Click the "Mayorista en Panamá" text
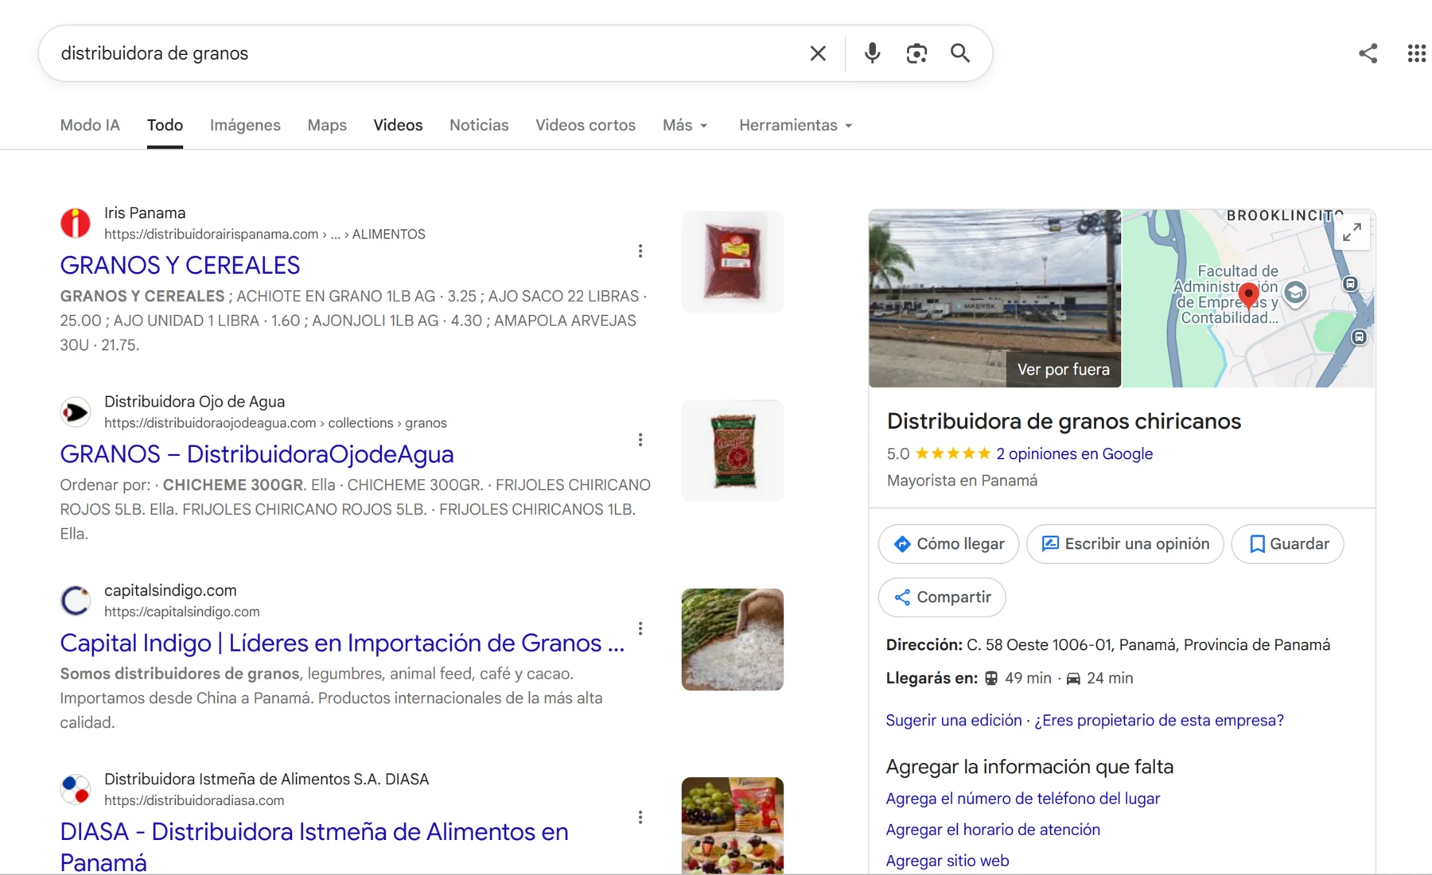This screenshot has width=1432, height=875. click(x=962, y=480)
